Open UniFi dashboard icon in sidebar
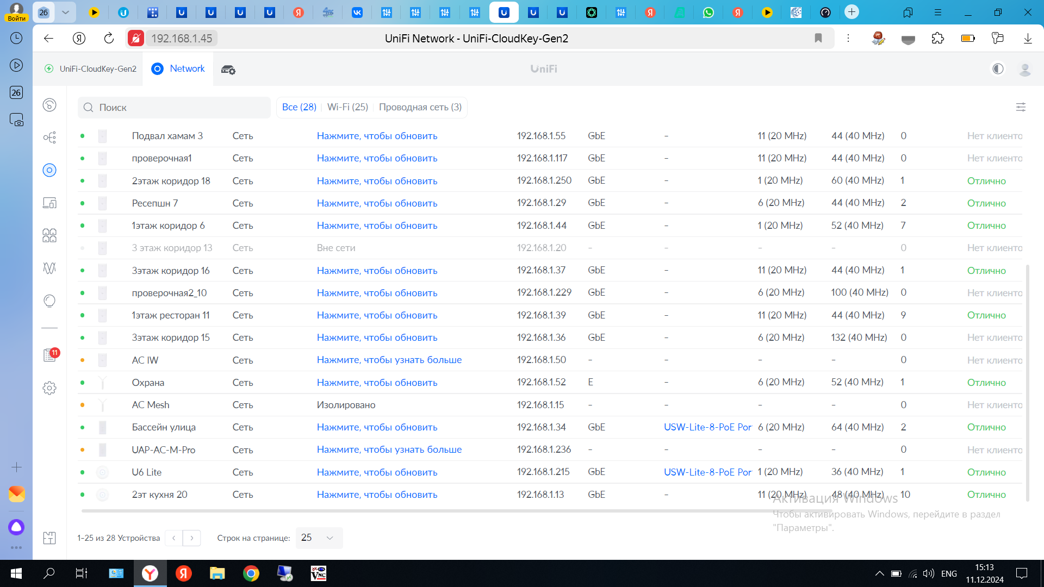The height and width of the screenshot is (587, 1044). coord(49,105)
